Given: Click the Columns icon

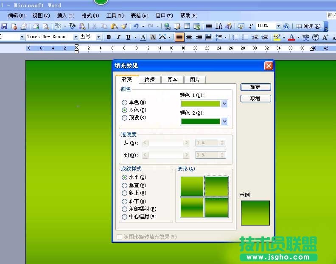Looking at the screenshot, I should [x=209, y=26].
